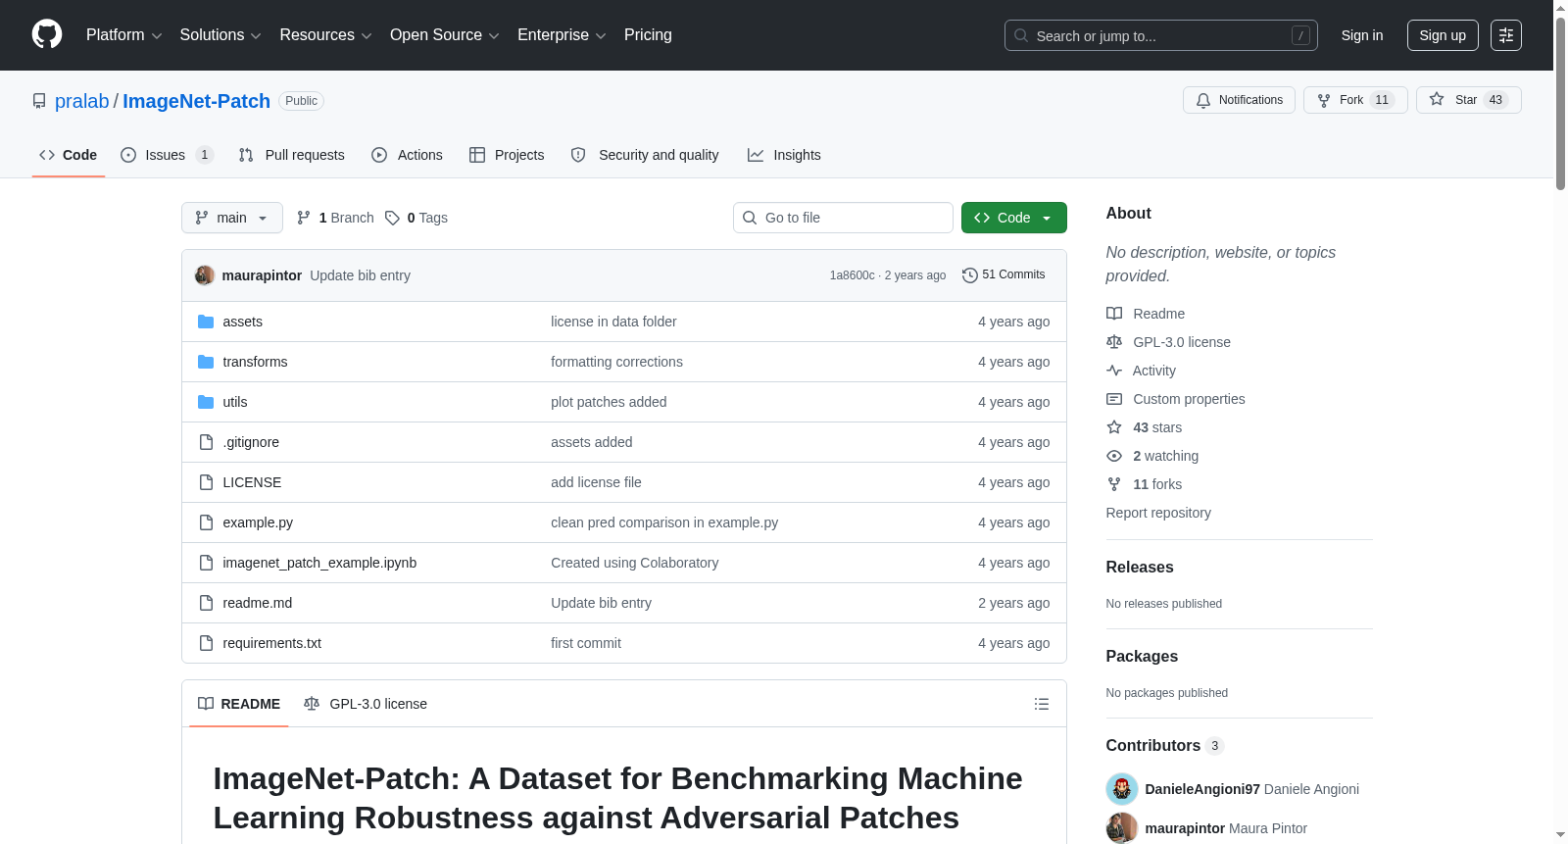Screen dimensions: 1568x844
Task: Expand the Solutions menu
Action: [x=220, y=35]
